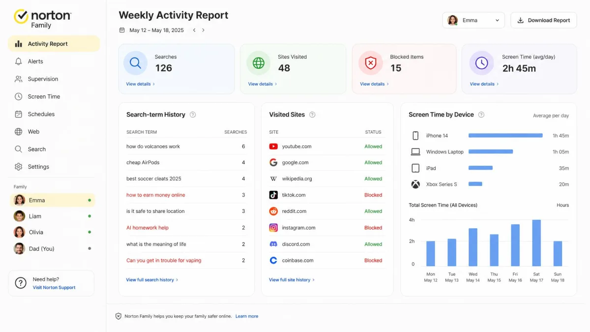Click the Reddit site icon
Viewport: 590px width, 332px height.
tap(273, 211)
